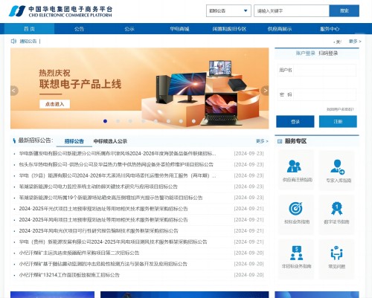Image resolution: width=372 pixels, height=298 pixels.
Task: Open 2024-2025年光伏项目土地预审 announcement
Action: [x=103, y=209]
